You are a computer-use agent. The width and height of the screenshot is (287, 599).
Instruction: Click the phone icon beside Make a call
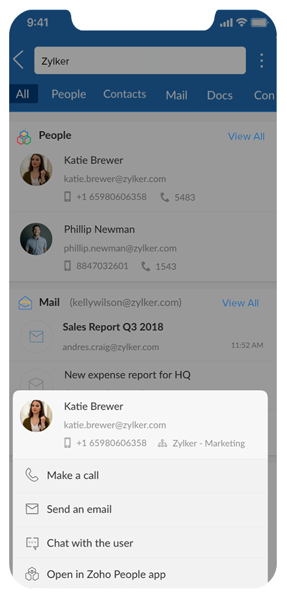[x=32, y=475]
